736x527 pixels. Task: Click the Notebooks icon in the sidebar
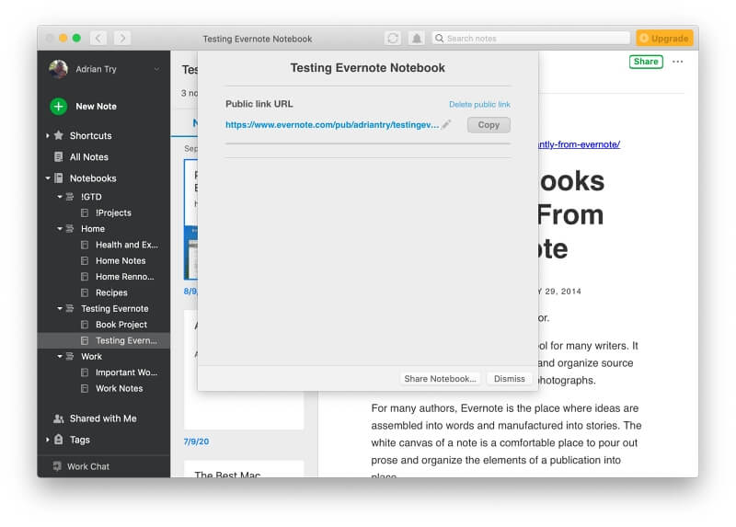tap(59, 178)
